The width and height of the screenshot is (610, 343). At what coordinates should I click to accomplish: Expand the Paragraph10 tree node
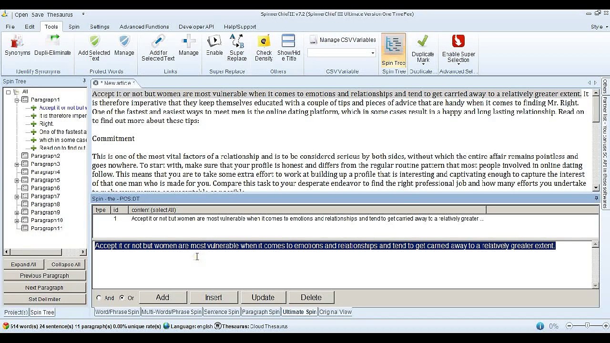point(17,221)
